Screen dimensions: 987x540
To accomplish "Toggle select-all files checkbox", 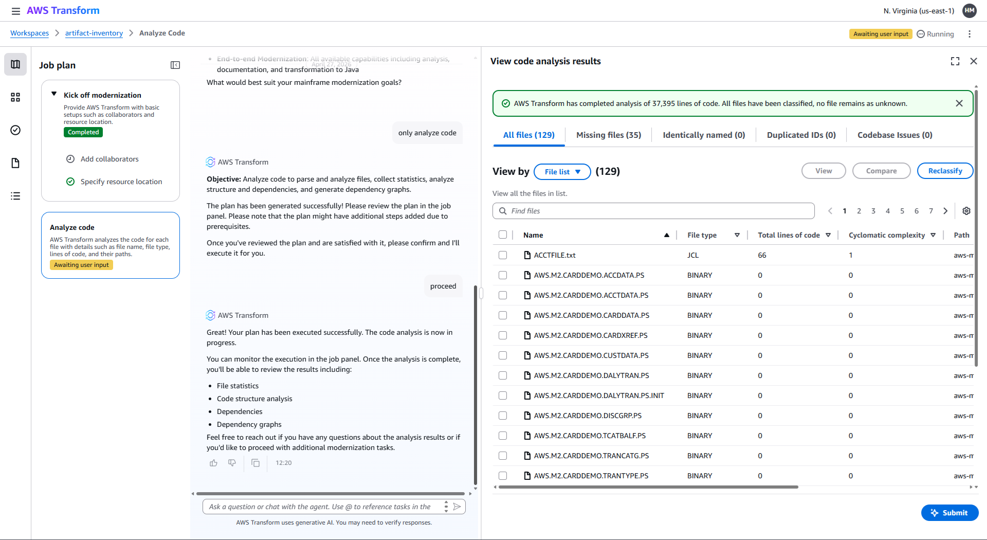I will (503, 235).
